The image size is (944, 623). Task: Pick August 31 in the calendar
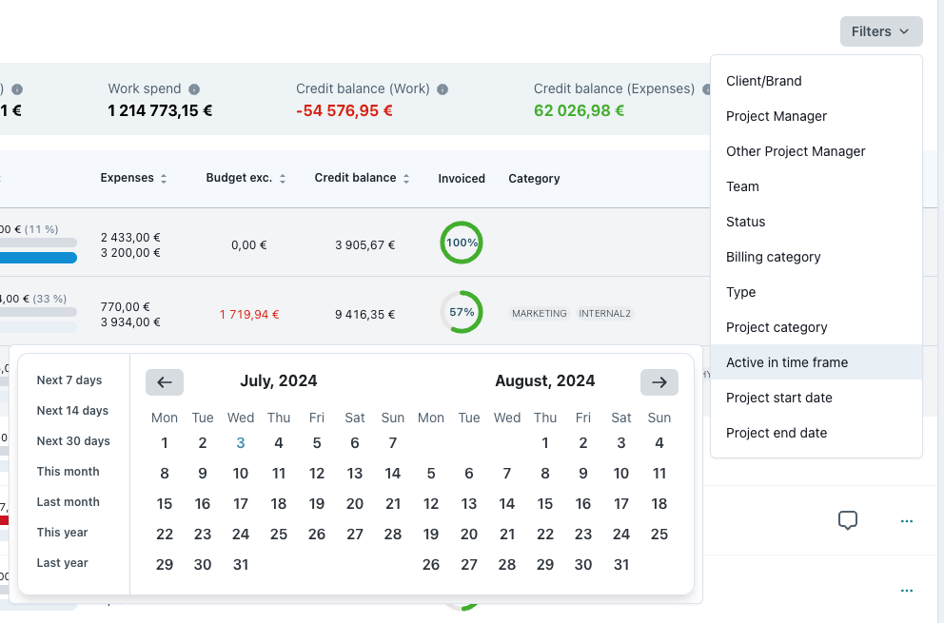tap(621, 565)
